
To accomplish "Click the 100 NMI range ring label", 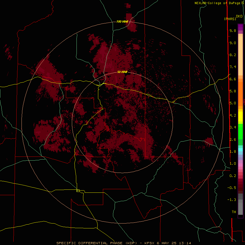I will point(122,22).
